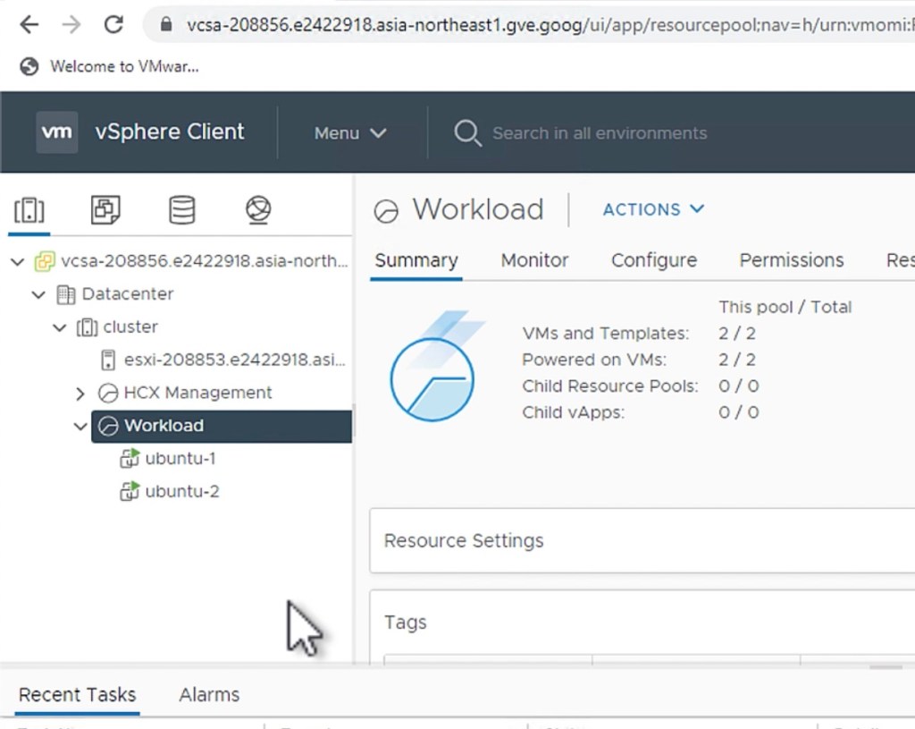Click the vSphere Client vm logo
The width and height of the screenshot is (915, 729).
click(57, 132)
